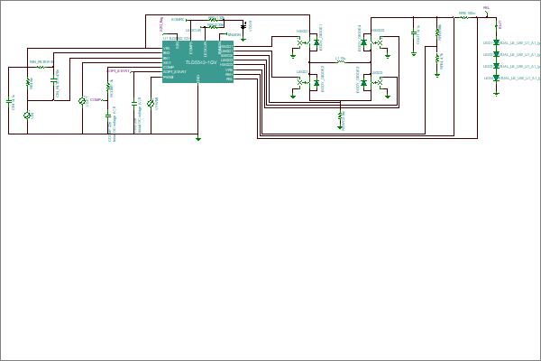Select the LED3 diode symbol
This screenshot has height=361, width=541.
click(x=496, y=66)
